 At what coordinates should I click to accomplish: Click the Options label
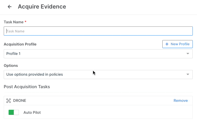click(x=11, y=65)
